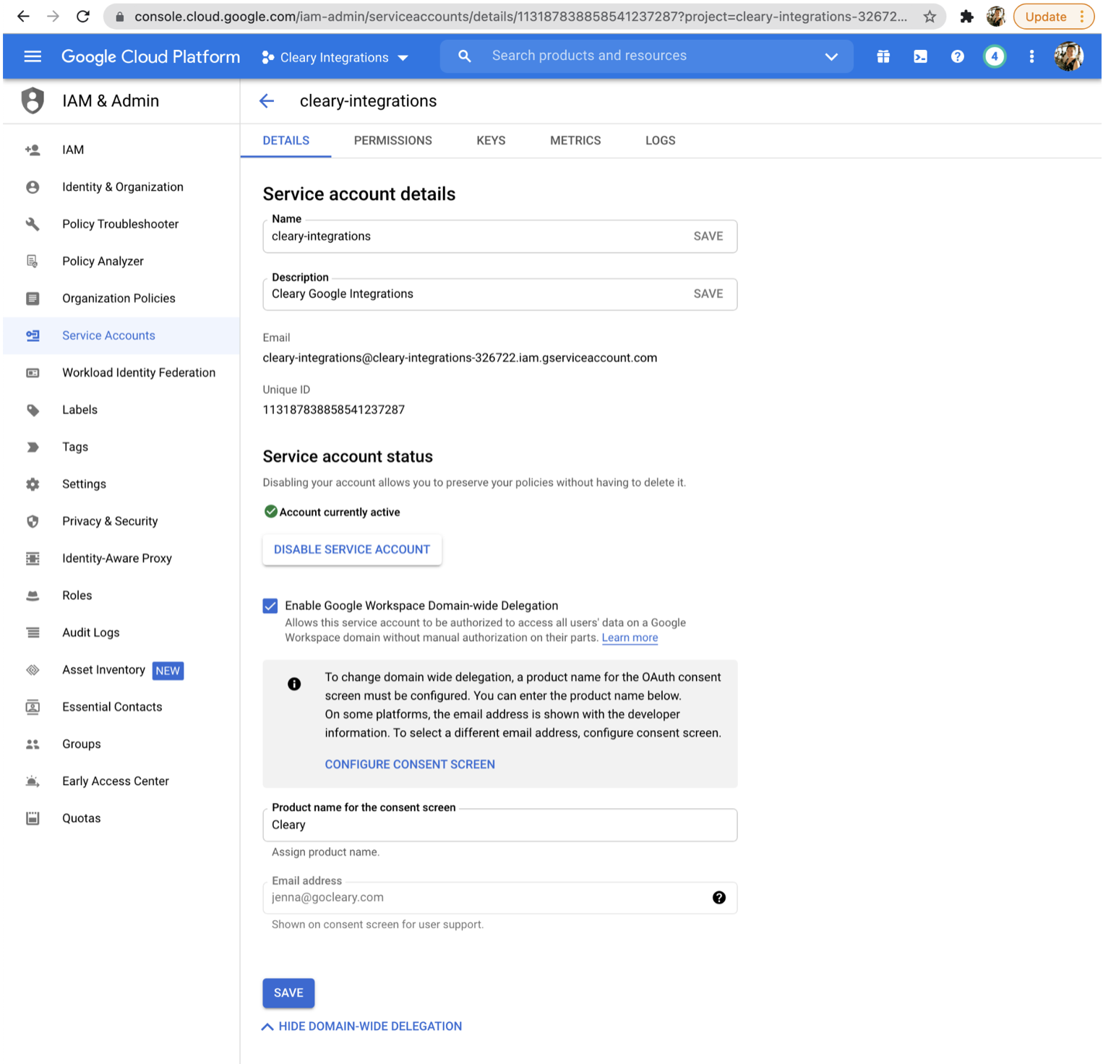The height and width of the screenshot is (1064, 1103).
Task: Click the blue Save button
Action: point(288,993)
